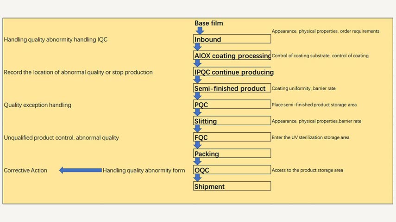
Task: Select the Packing step box
Action: [x=232, y=154]
